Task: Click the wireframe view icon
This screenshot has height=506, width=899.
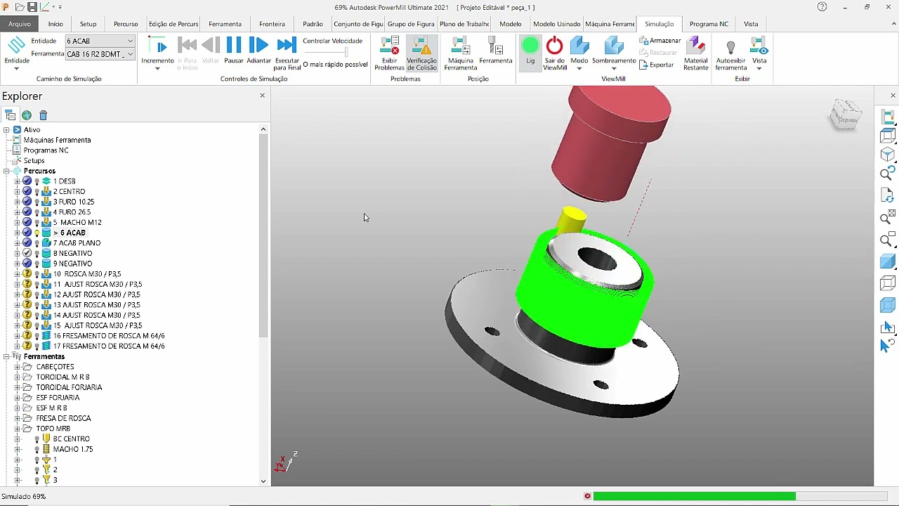Action: [888, 283]
